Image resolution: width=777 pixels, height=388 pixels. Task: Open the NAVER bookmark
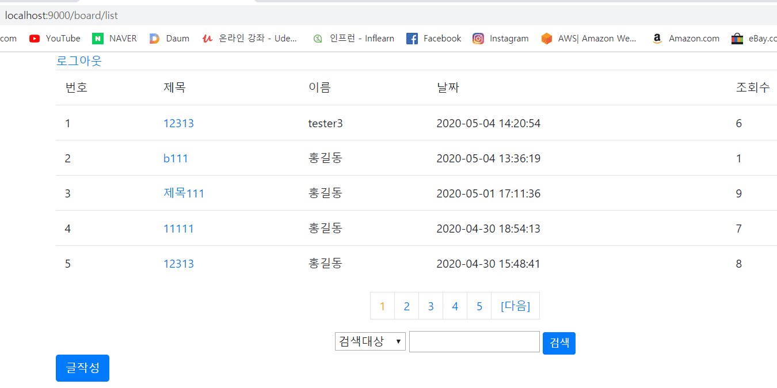[115, 39]
